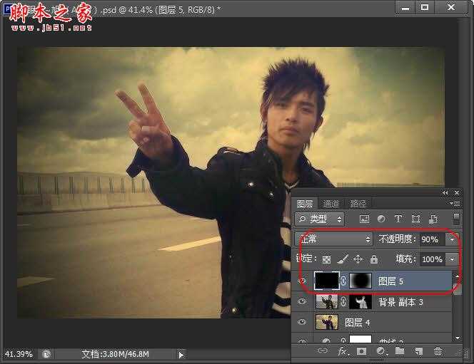Click the 填充 100% value field
This screenshot has height=364, width=474.
(x=433, y=259)
